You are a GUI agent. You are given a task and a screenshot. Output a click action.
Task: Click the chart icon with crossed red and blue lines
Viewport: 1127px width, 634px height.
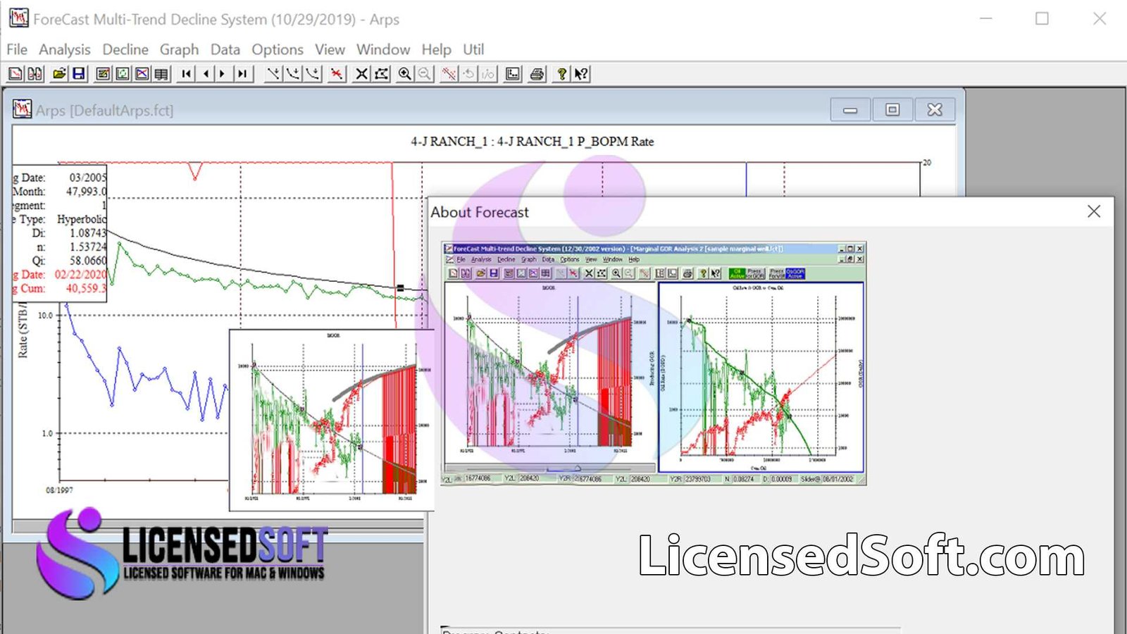pos(142,73)
